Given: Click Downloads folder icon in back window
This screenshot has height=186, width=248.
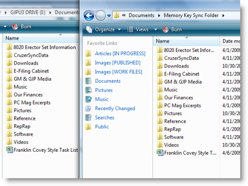Looking at the screenshot, I should coord(9,63).
